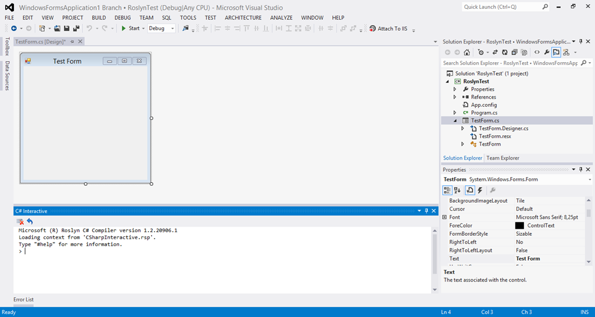The width and height of the screenshot is (595, 317).
Task: Open the FILE menu
Action: 9,17
